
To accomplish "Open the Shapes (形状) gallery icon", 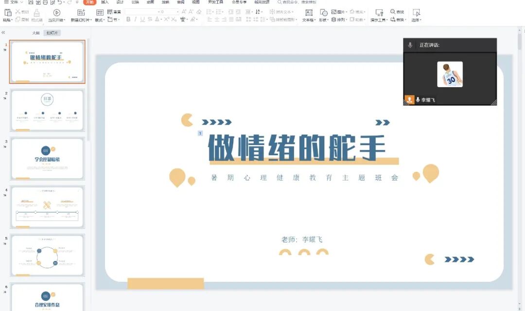I will (324, 13).
